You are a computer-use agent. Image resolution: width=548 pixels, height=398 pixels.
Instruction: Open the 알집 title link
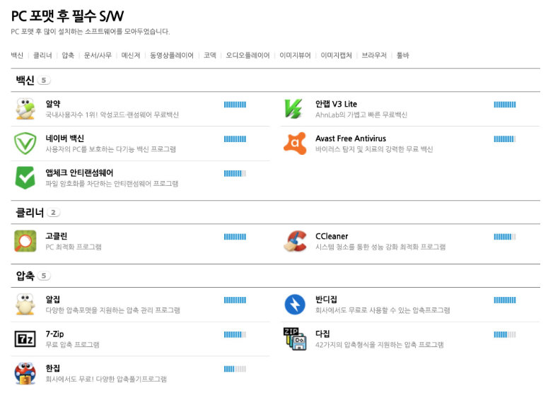53,300
